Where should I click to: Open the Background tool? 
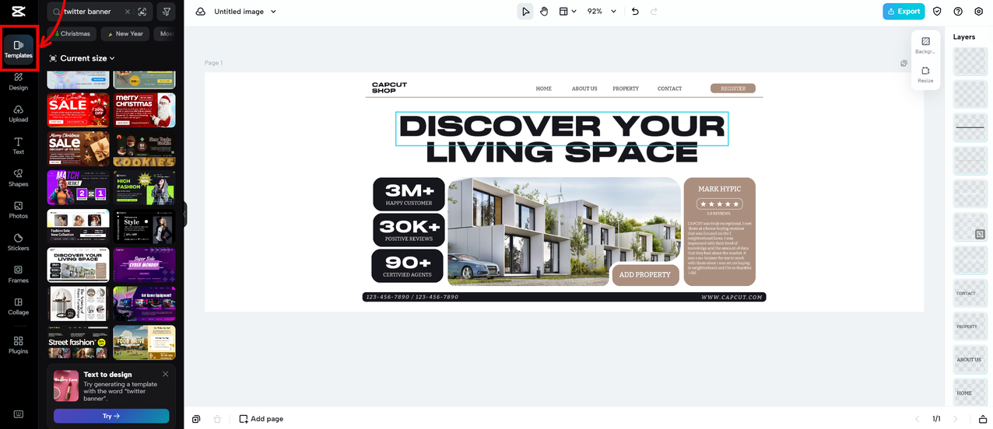(925, 45)
